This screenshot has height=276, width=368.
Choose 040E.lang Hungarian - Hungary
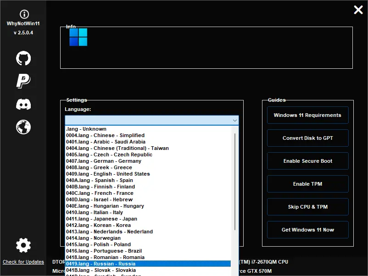[148, 206]
